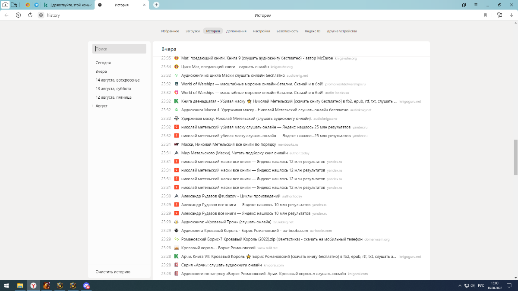Open the blue messenger icon on the taskbar

pos(87,285)
